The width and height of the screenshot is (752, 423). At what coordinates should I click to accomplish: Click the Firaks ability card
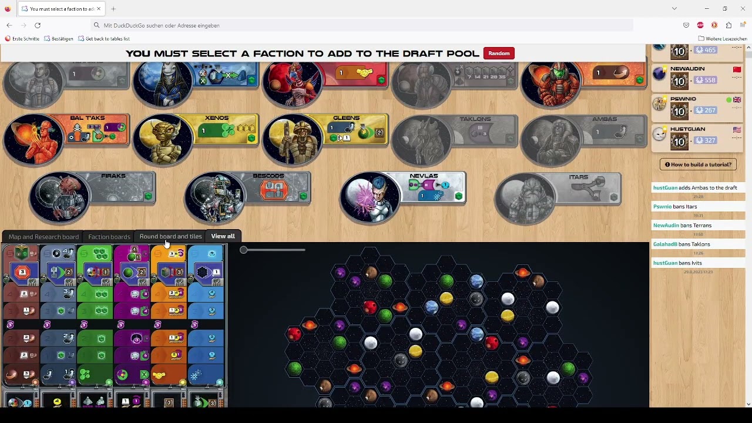[x=123, y=187]
